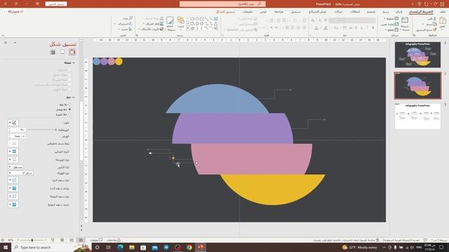Image resolution: width=449 pixels, height=252 pixels.
Task: Open the end arrow size dropdown
Action: tap(13, 204)
